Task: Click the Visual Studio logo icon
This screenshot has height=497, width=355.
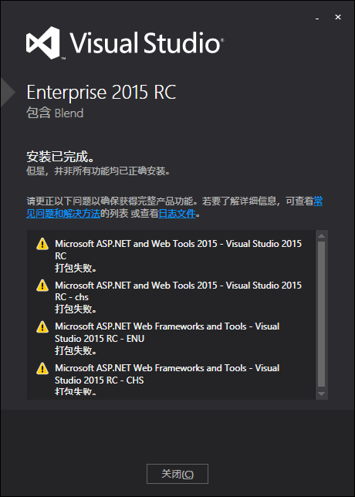Action: click(x=42, y=42)
